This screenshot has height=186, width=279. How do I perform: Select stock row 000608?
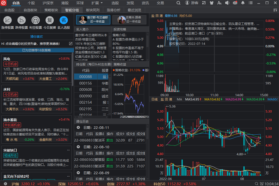point(91,90)
